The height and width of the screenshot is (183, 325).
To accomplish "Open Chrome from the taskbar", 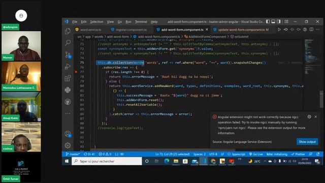I will 213,161.
